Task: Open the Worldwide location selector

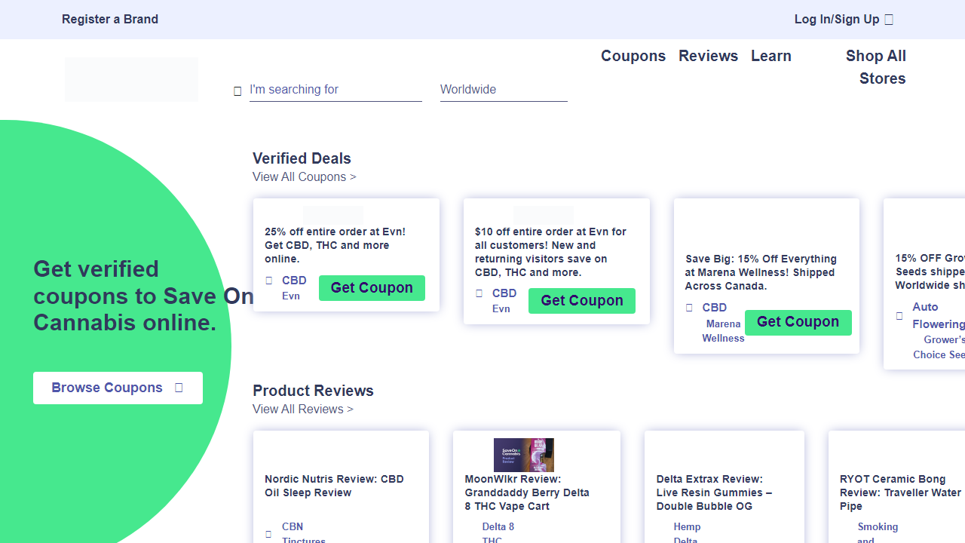Action: (503, 90)
